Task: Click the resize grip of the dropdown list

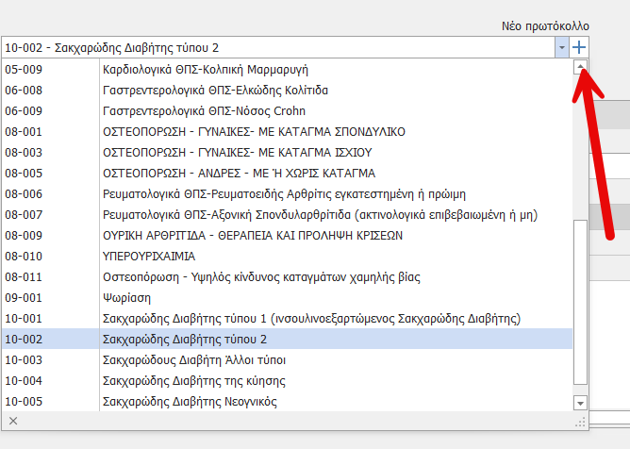Action: [x=580, y=422]
